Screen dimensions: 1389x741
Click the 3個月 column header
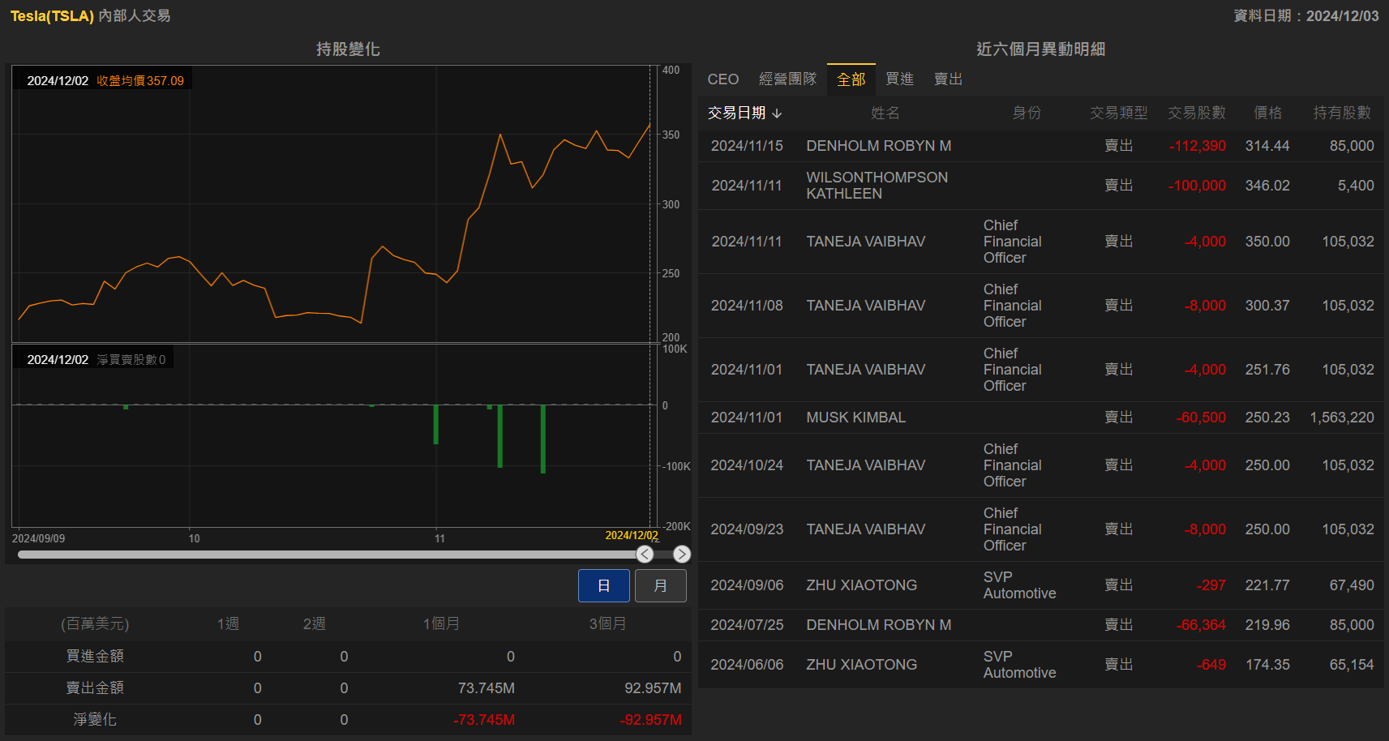[x=607, y=624]
